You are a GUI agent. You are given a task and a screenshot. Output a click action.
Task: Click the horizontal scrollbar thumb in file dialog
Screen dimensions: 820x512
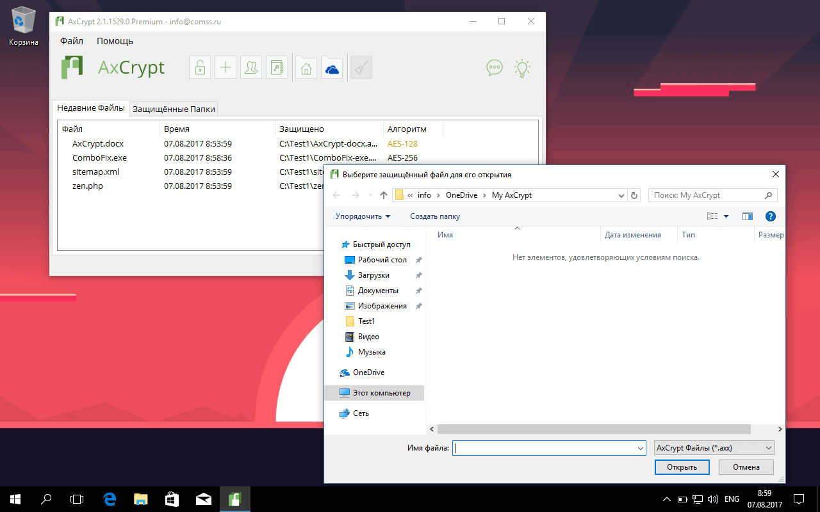(x=594, y=429)
